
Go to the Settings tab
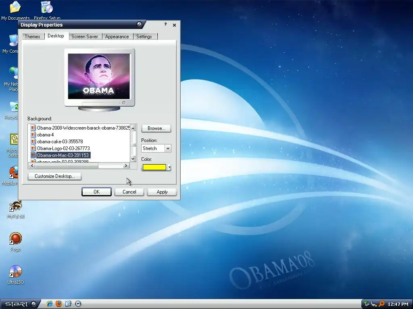(144, 37)
